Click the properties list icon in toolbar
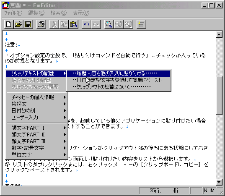This screenshot has height=196, width=225. [x=141, y=24]
